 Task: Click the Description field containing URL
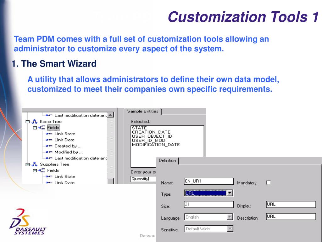pyautogui.click(x=291, y=216)
